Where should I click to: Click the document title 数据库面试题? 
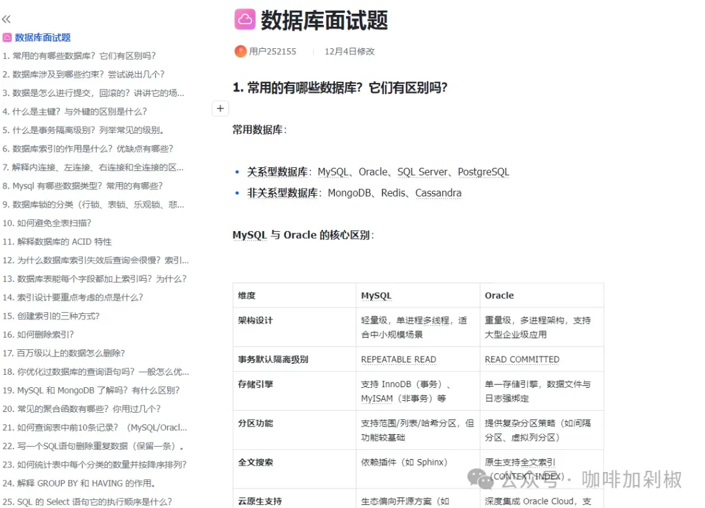(x=324, y=20)
